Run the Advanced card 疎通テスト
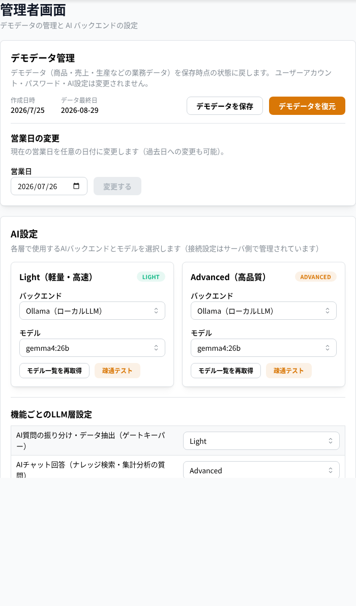The width and height of the screenshot is (356, 606). 289,371
